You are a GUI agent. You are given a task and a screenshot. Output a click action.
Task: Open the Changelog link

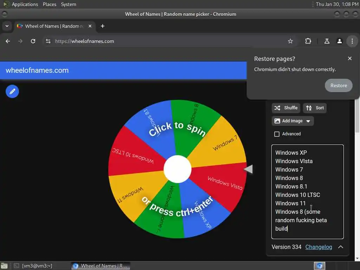(x=319, y=247)
